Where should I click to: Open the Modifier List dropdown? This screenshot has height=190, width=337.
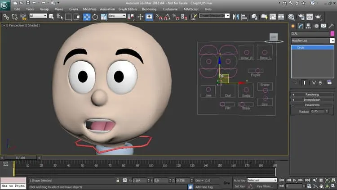pos(313,41)
